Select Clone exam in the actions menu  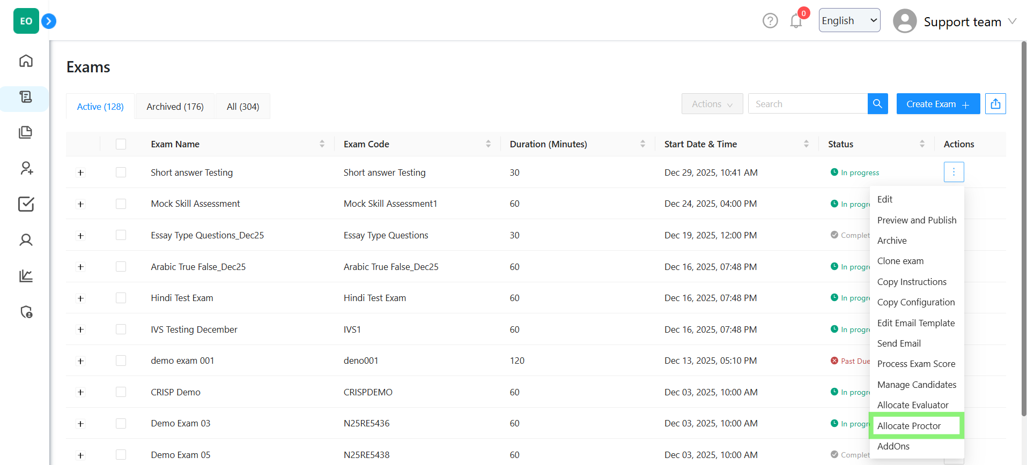[900, 261]
